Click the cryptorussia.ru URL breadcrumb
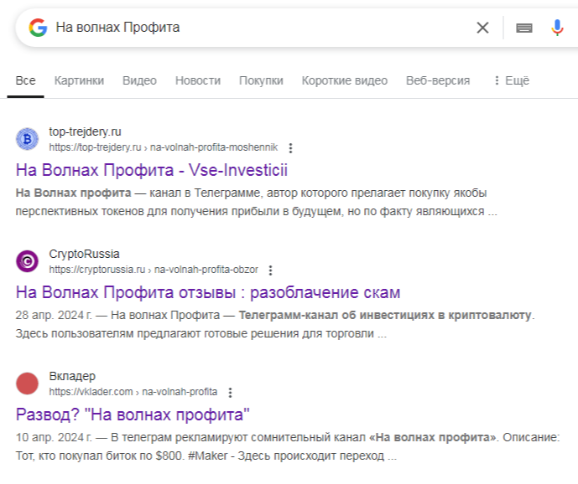The width and height of the screenshot is (578, 484). pyautogui.click(x=154, y=270)
